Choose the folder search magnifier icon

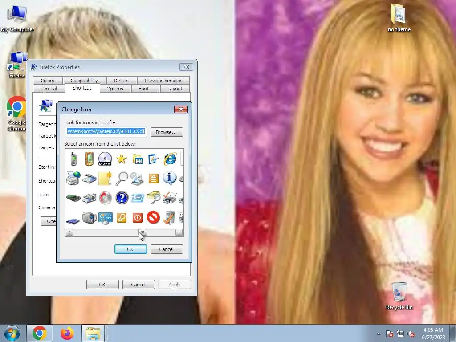(x=153, y=197)
